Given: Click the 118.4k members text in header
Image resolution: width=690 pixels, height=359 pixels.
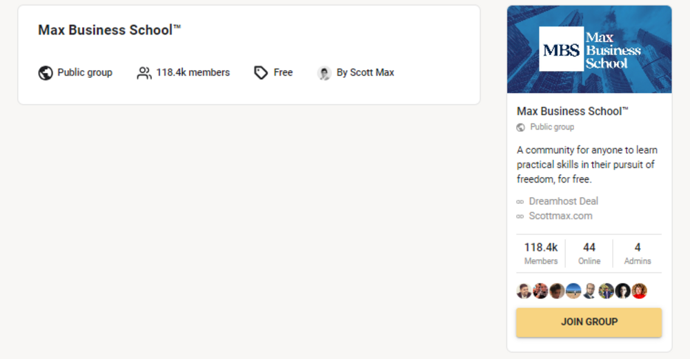Looking at the screenshot, I should pyautogui.click(x=193, y=72).
